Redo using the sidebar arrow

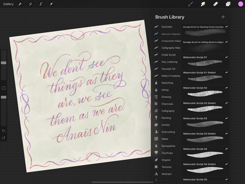[4, 138]
